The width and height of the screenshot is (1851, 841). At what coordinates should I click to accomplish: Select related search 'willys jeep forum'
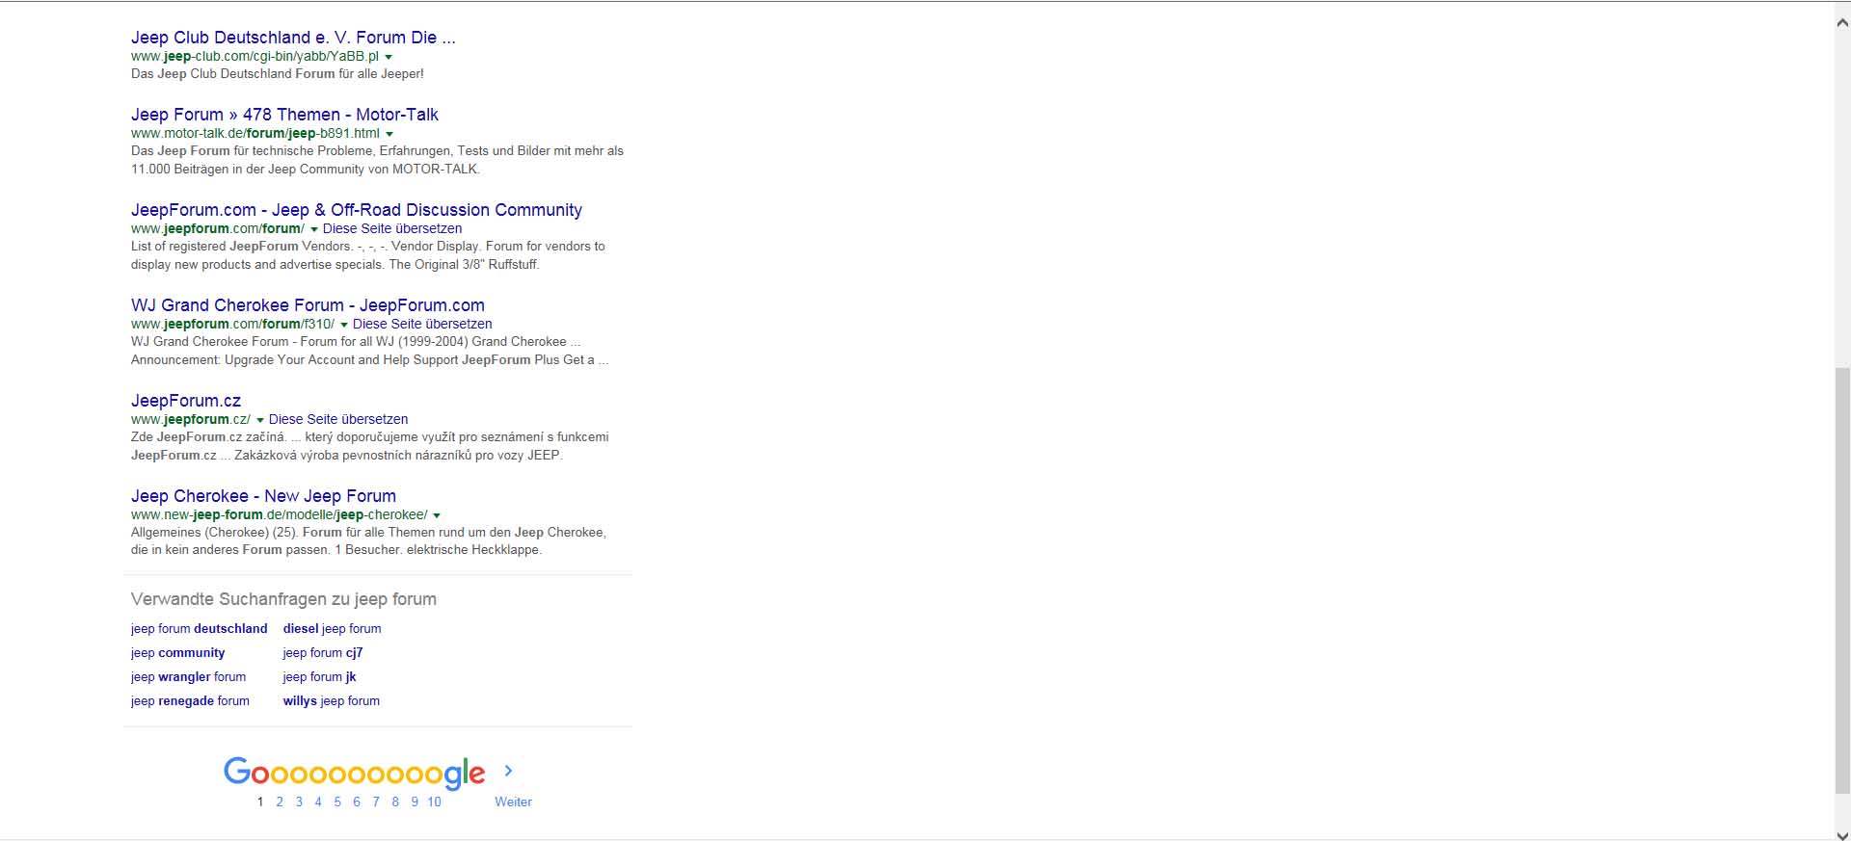pyautogui.click(x=331, y=700)
